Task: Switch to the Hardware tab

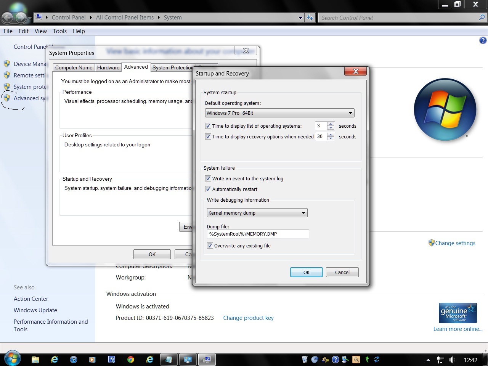Action: pyautogui.click(x=108, y=67)
